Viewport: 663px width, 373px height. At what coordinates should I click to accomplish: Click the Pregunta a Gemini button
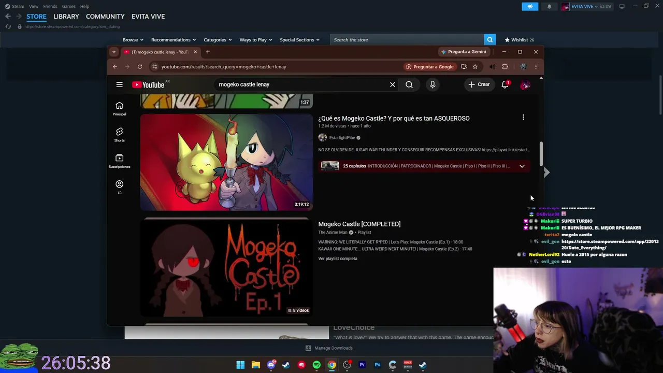(x=464, y=52)
